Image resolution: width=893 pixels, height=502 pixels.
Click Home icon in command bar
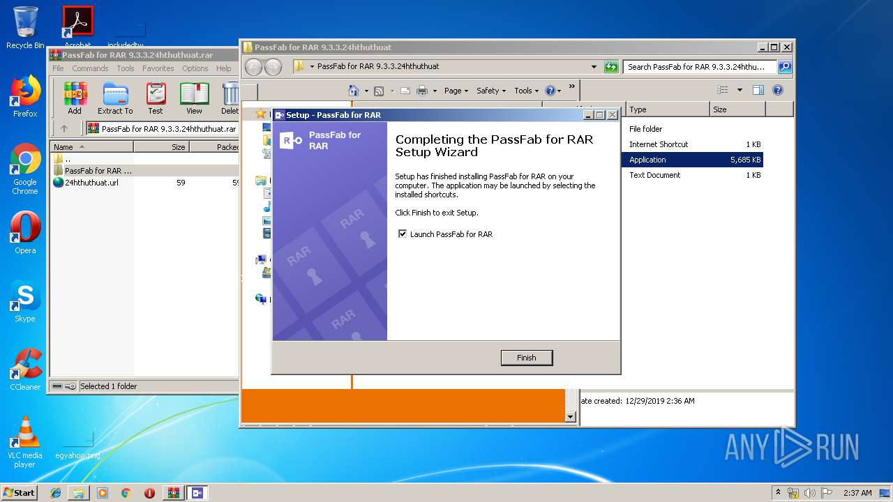coord(354,91)
